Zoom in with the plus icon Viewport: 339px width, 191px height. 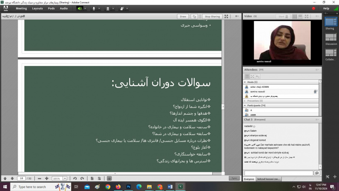coord(47,179)
